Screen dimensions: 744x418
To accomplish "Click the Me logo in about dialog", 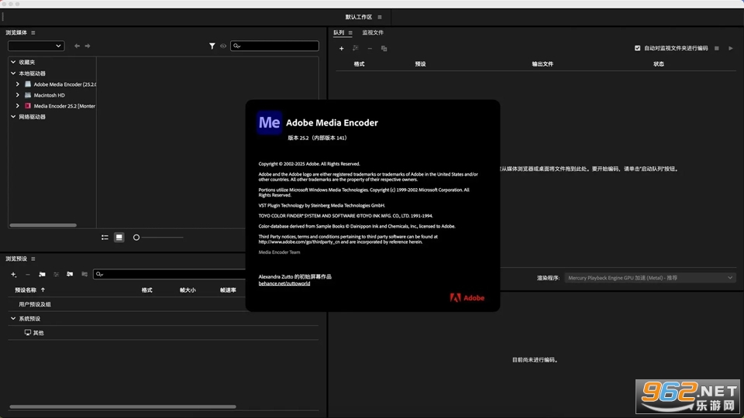I will [x=269, y=123].
